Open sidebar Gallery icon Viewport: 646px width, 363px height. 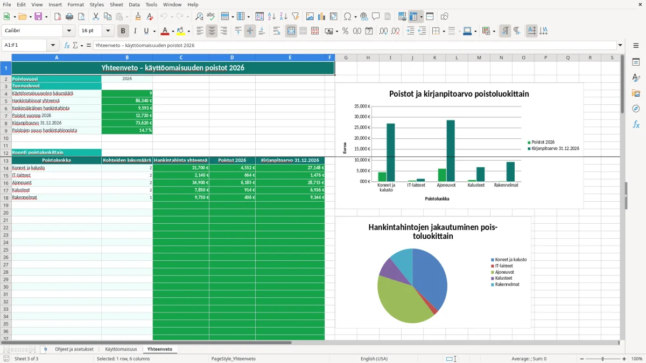(x=636, y=93)
